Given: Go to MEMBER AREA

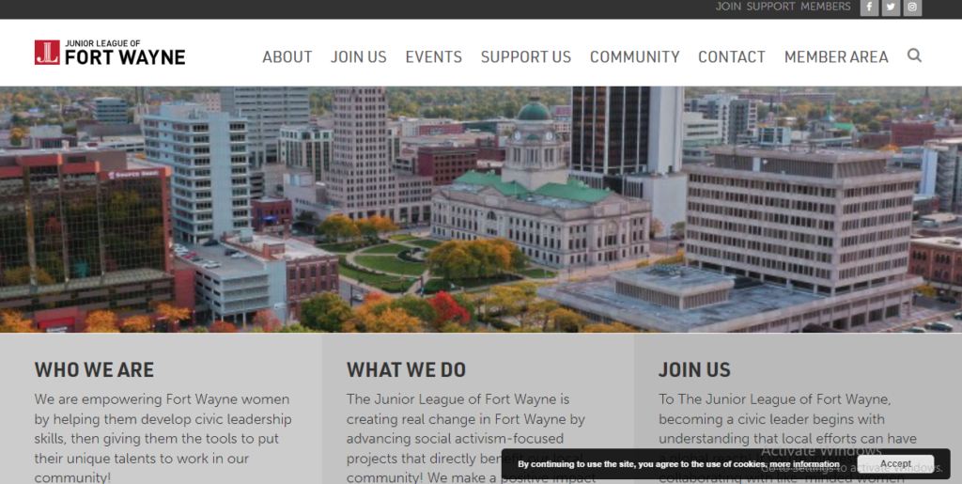Looking at the screenshot, I should tap(836, 57).
